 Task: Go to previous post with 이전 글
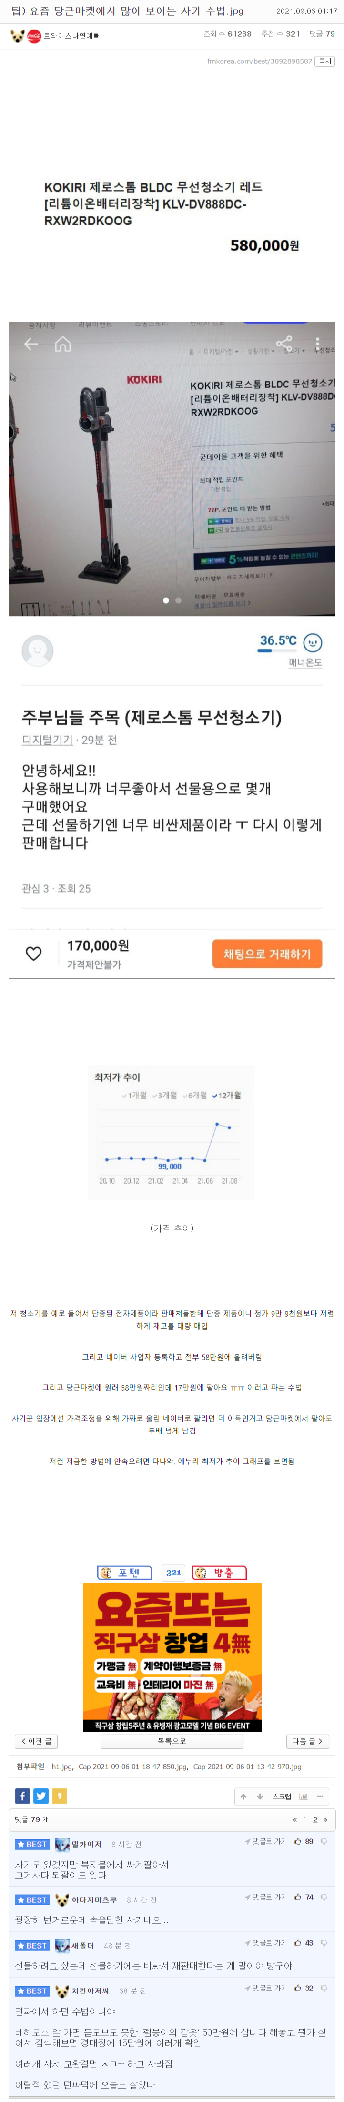36,1740
